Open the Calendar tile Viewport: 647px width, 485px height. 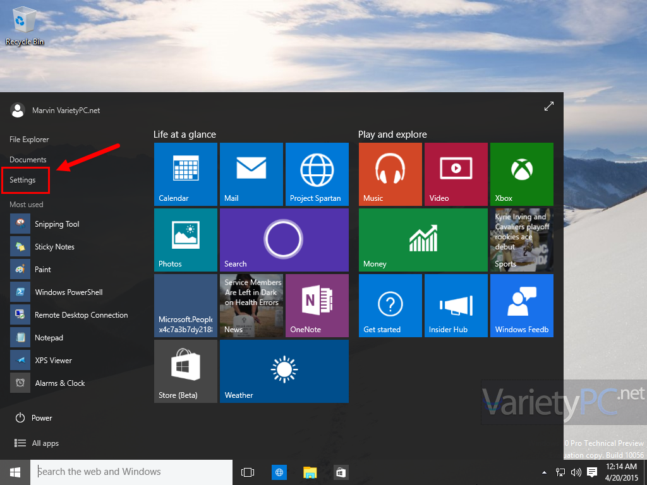[x=186, y=174]
